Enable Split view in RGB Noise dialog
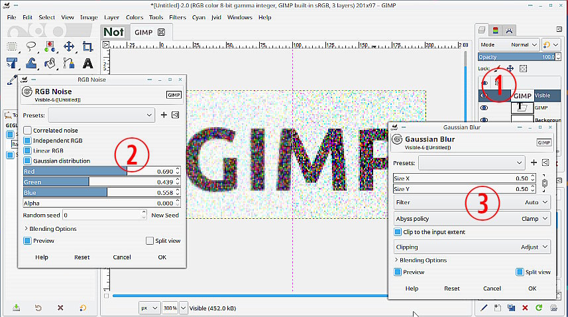The width and height of the screenshot is (568, 317). tap(150, 241)
